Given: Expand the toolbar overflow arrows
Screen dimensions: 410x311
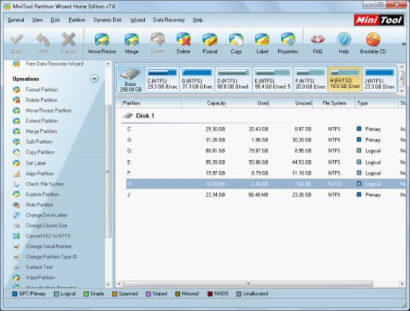Looking at the screenshot, I should [404, 44].
